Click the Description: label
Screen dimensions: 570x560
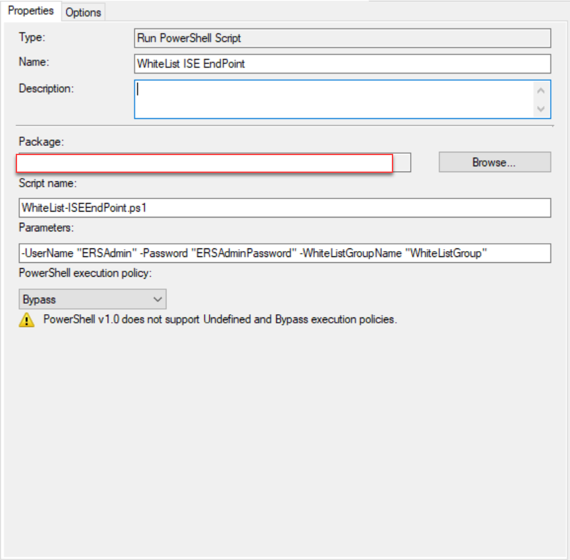(x=46, y=89)
